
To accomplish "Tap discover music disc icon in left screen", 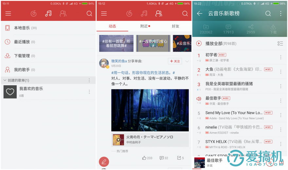I will pos(33,13).
